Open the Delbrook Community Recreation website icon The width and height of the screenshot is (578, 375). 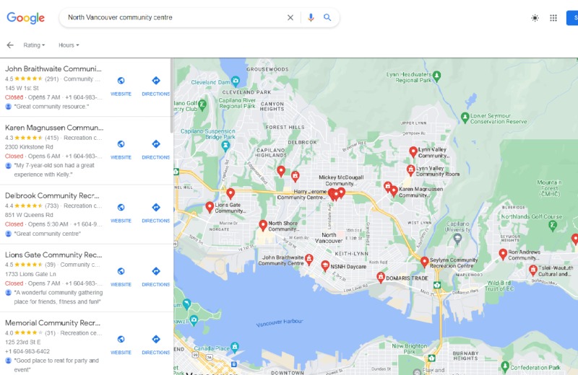point(121,207)
